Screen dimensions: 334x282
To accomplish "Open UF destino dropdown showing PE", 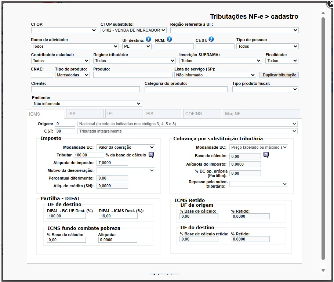I will (137, 46).
